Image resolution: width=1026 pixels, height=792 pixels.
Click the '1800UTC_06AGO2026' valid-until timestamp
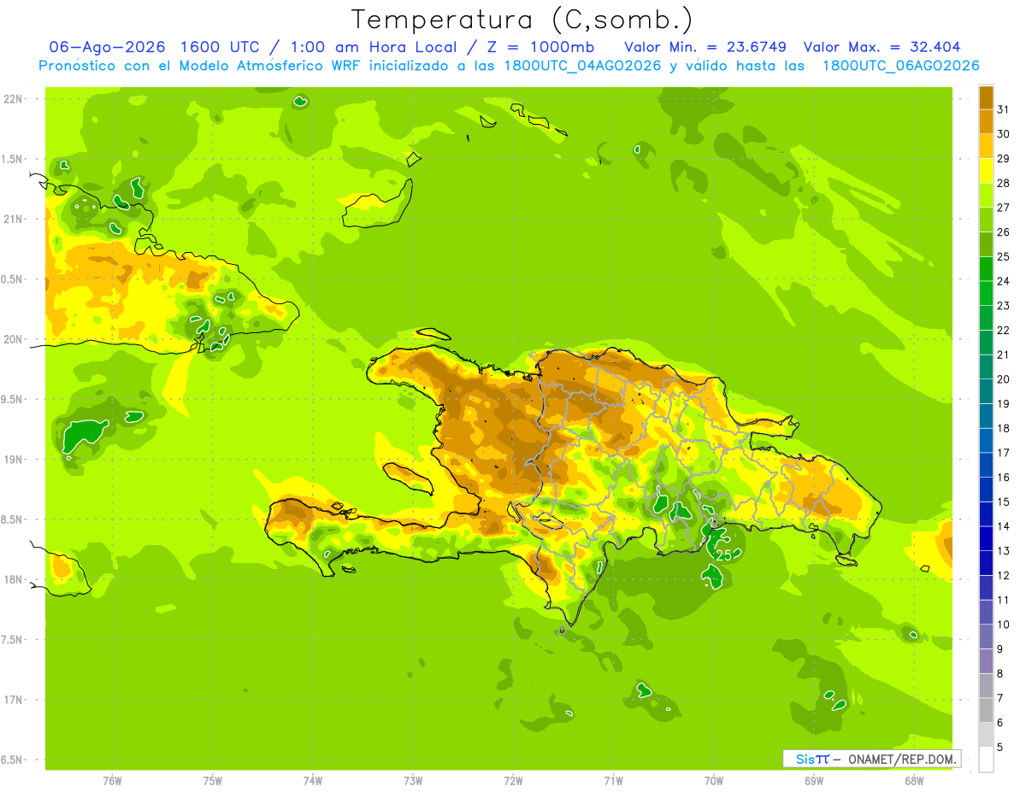tap(900, 66)
